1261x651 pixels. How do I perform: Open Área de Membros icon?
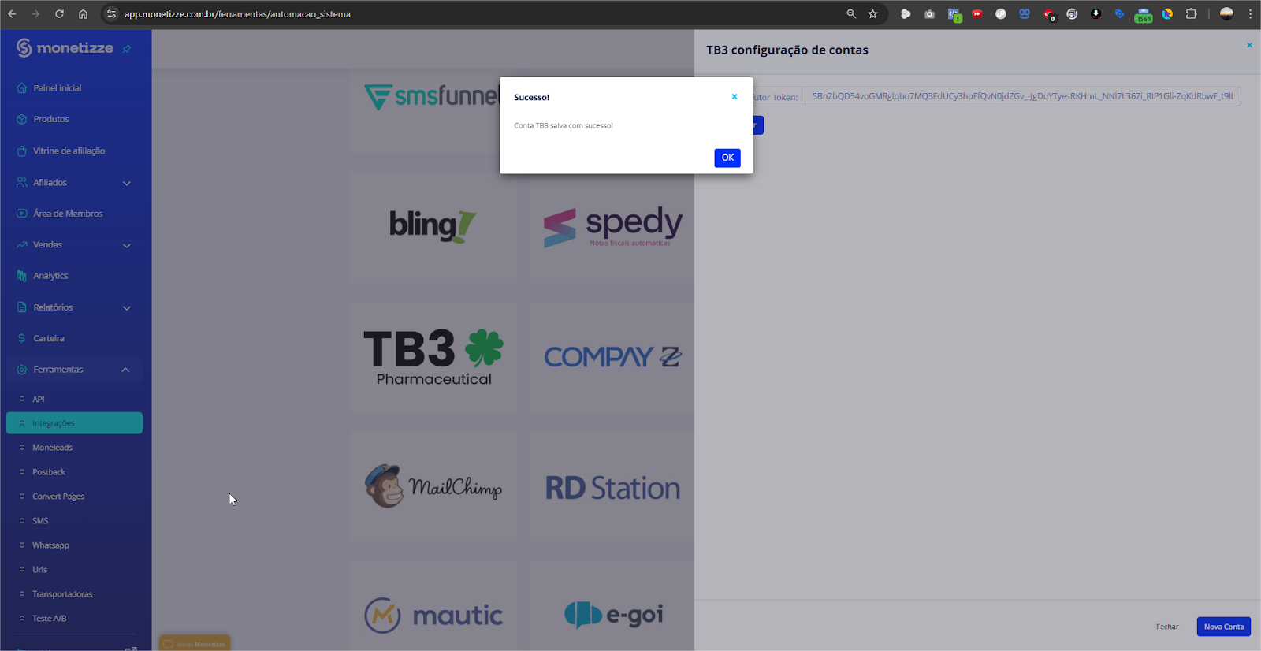coord(21,214)
